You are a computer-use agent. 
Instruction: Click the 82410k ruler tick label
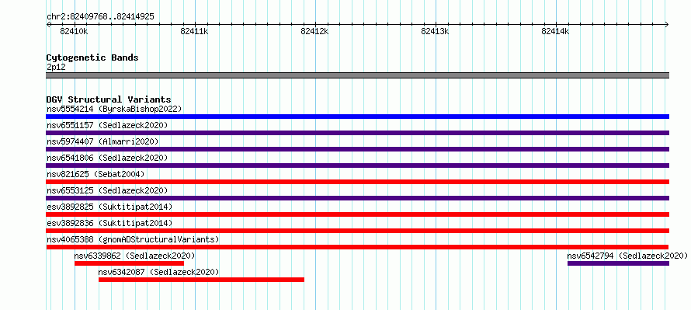(x=74, y=31)
